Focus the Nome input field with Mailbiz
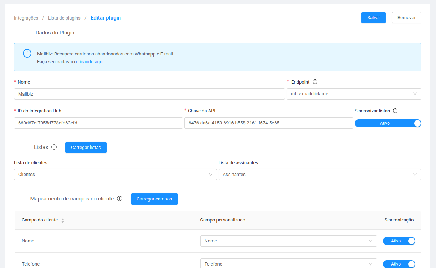436x268 pixels. pos(149,94)
